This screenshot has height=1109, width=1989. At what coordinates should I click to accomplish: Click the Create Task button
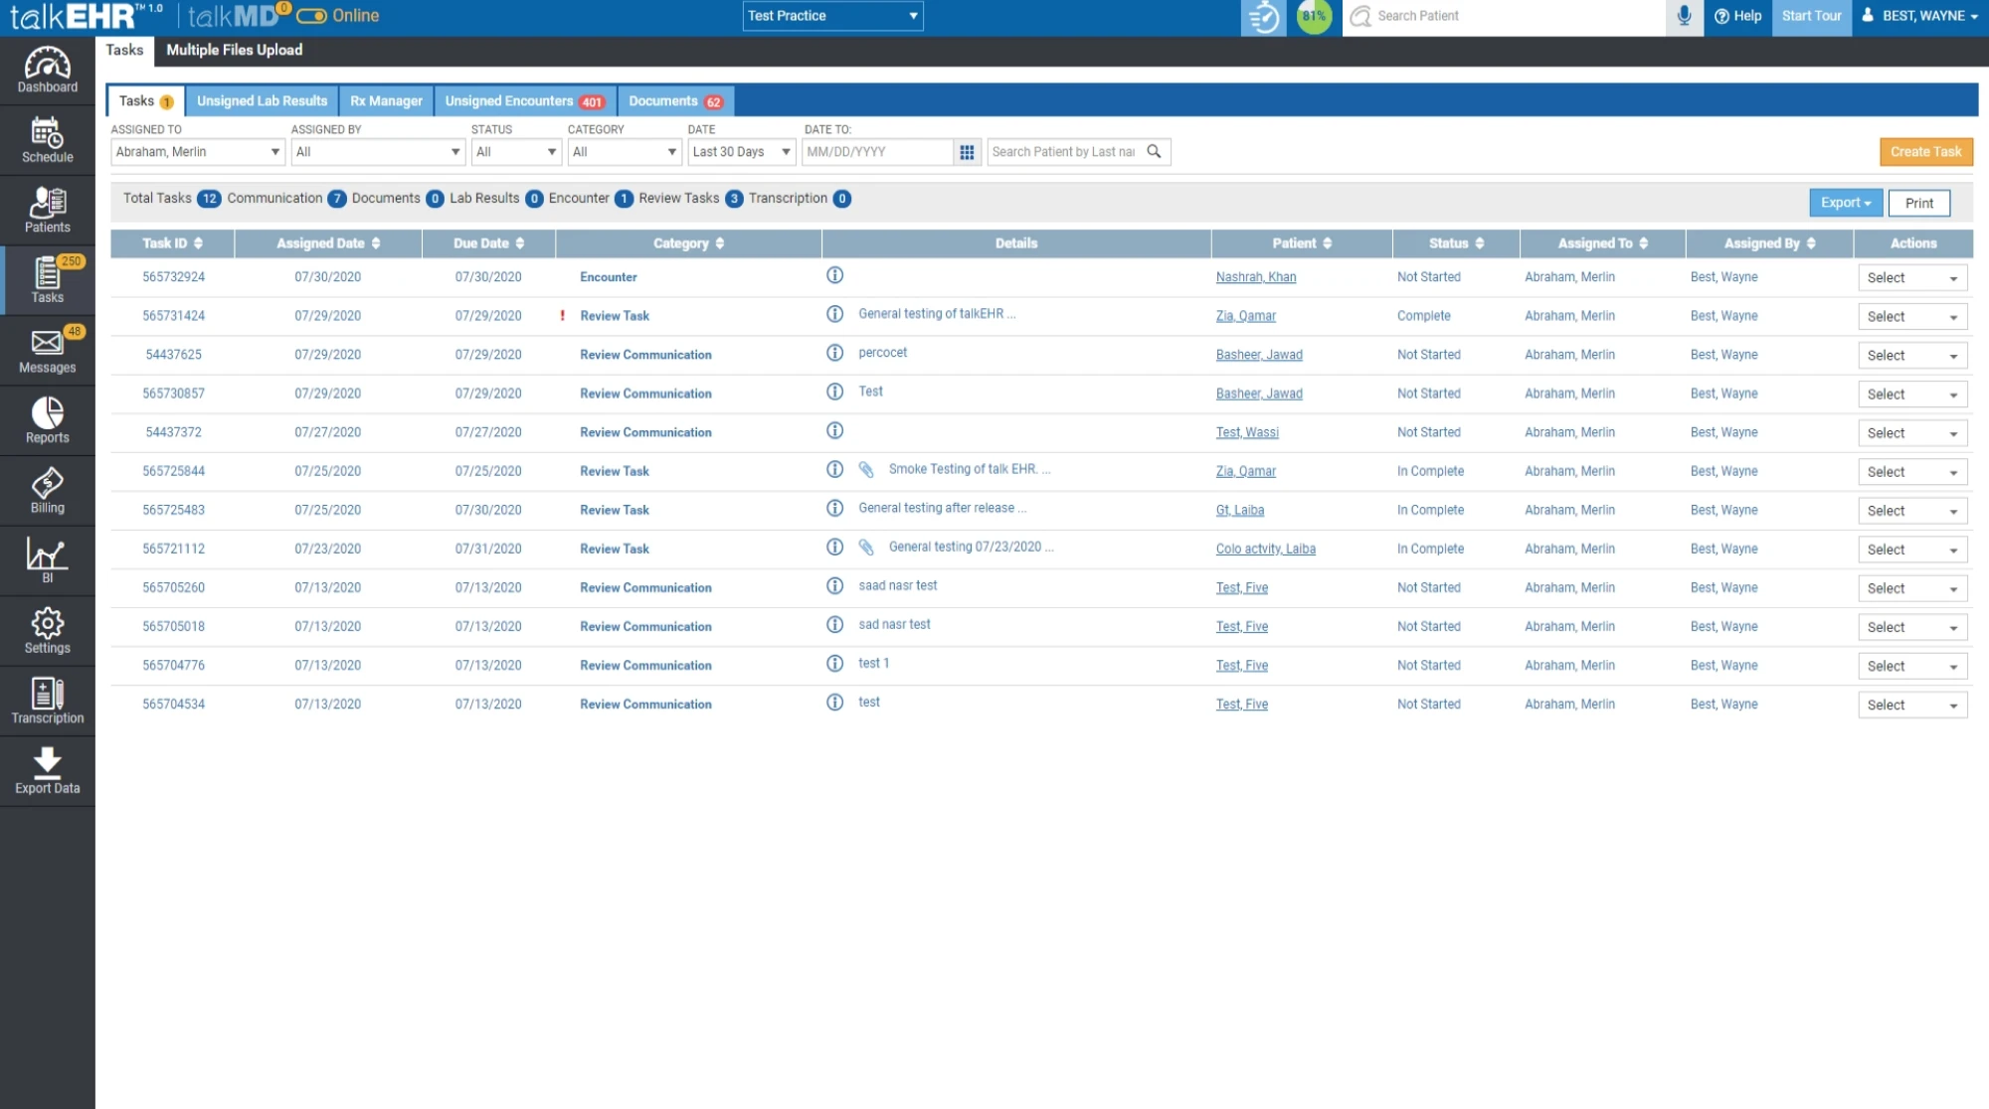click(x=1925, y=152)
